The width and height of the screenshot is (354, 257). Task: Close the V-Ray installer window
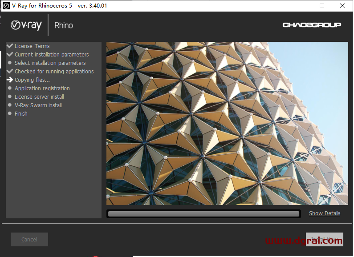[342, 6]
